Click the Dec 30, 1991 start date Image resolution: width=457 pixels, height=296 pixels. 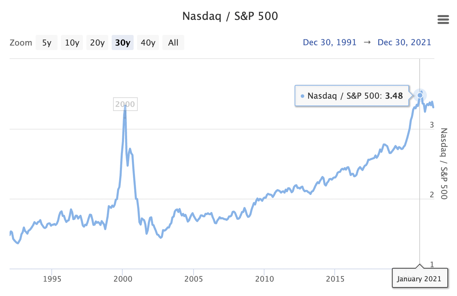pyautogui.click(x=330, y=42)
